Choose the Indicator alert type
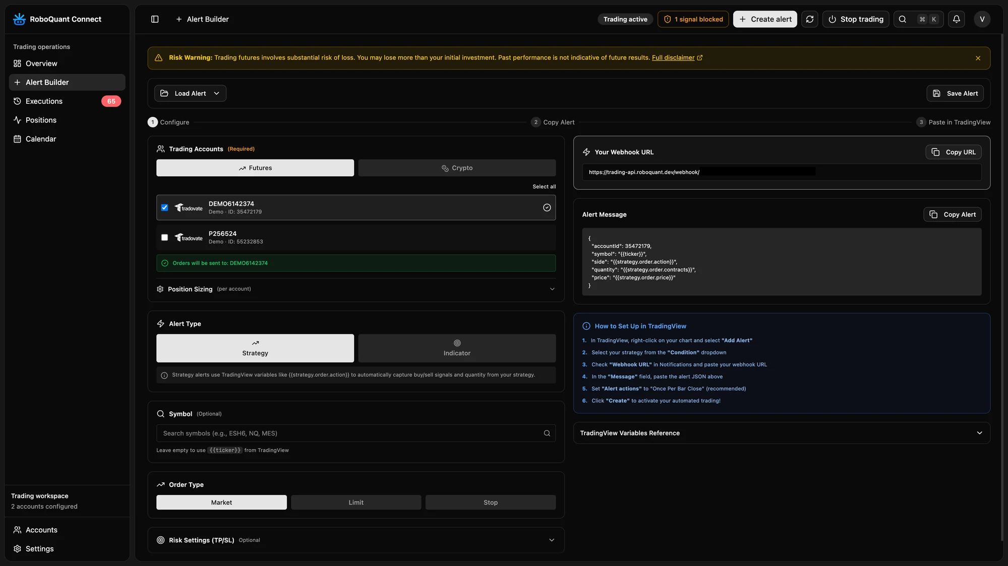1008x566 pixels. pyautogui.click(x=457, y=348)
